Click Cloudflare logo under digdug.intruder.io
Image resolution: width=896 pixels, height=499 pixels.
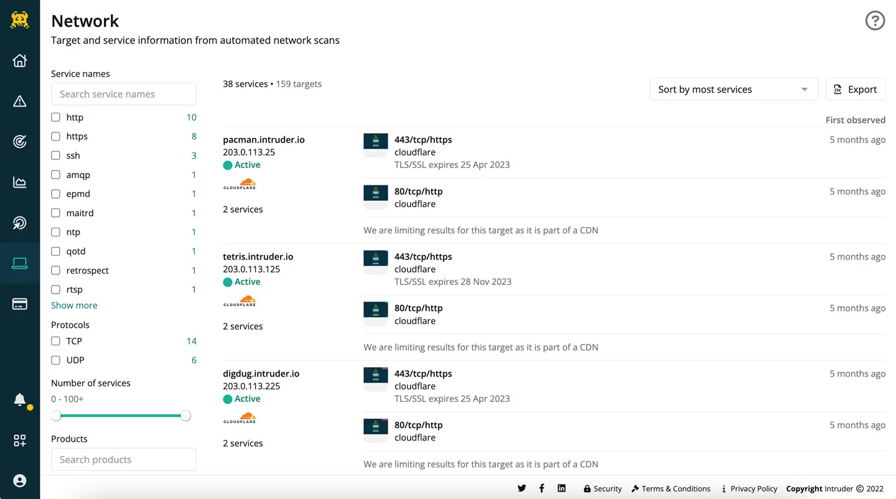pos(240,418)
